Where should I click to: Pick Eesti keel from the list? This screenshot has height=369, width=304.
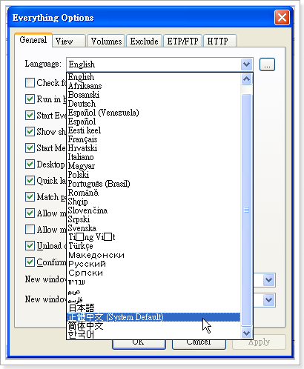153,130
